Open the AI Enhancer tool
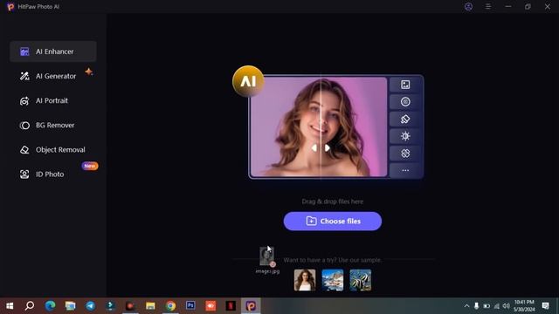Image resolution: width=559 pixels, height=314 pixels. coord(53,51)
